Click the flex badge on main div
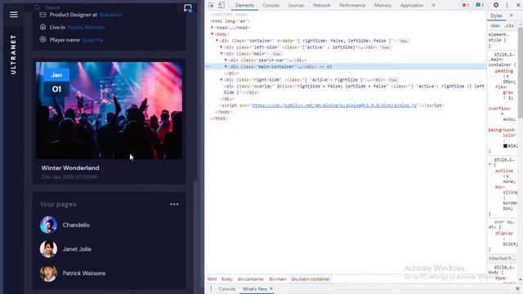Screen dimensions: 523x294 point(276,54)
